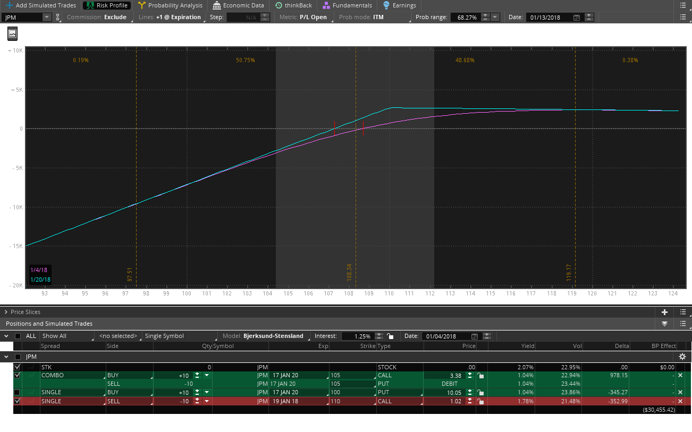The width and height of the screenshot is (692, 432).
Task: Unlock the price lock on COMBO row
Action: (x=480, y=375)
